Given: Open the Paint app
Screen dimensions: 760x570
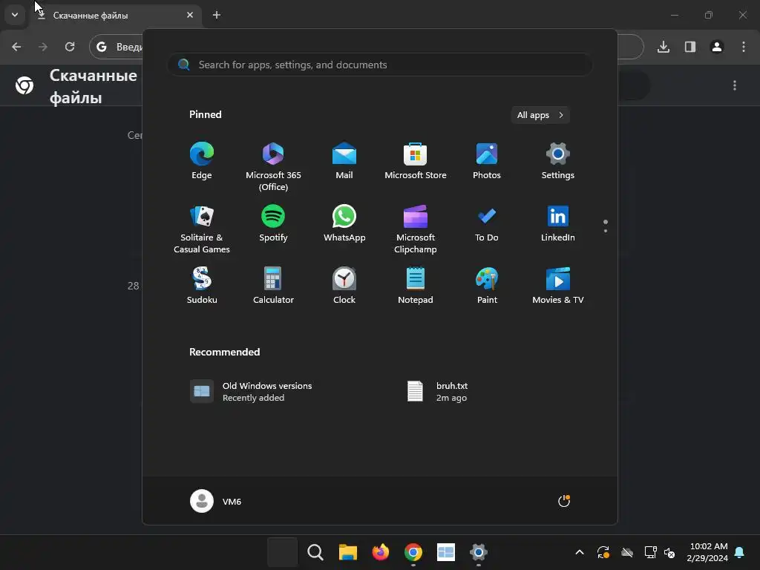Looking at the screenshot, I should (487, 286).
